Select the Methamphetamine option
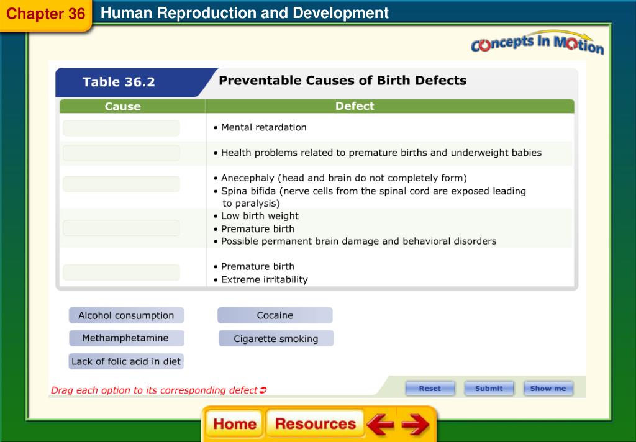The image size is (636, 442). [126, 338]
